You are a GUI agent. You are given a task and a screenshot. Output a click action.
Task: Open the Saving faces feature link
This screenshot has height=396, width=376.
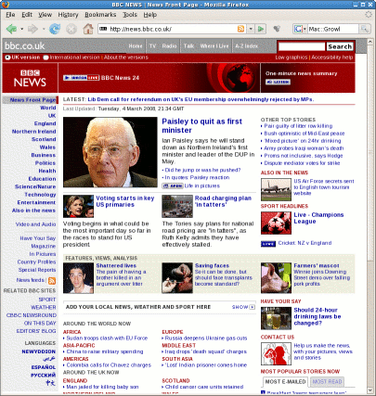(x=212, y=265)
